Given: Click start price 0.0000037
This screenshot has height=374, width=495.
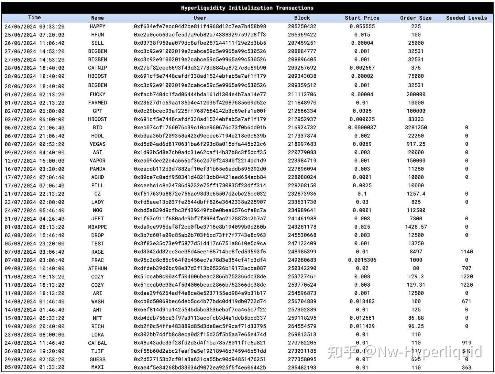Looking at the screenshot, I should coord(362,128).
